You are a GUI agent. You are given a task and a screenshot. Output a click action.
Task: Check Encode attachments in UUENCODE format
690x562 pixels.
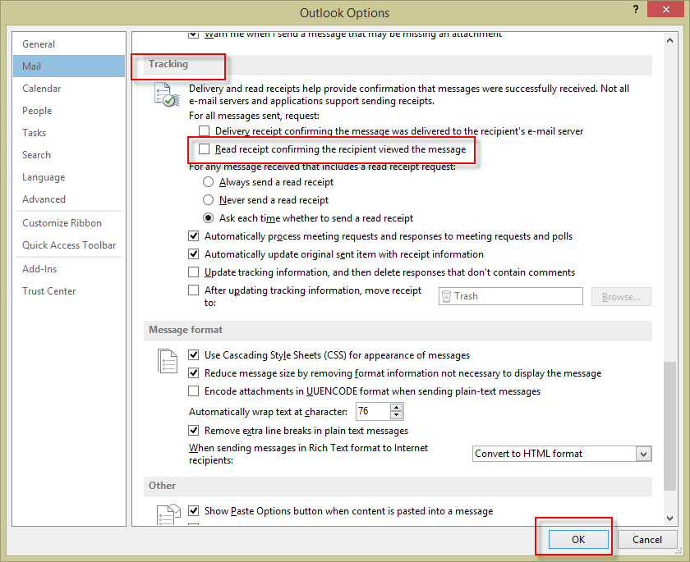coord(194,391)
